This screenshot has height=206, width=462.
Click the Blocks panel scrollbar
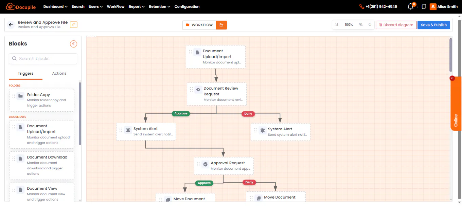pyautogui.click(x=80, y=114)
